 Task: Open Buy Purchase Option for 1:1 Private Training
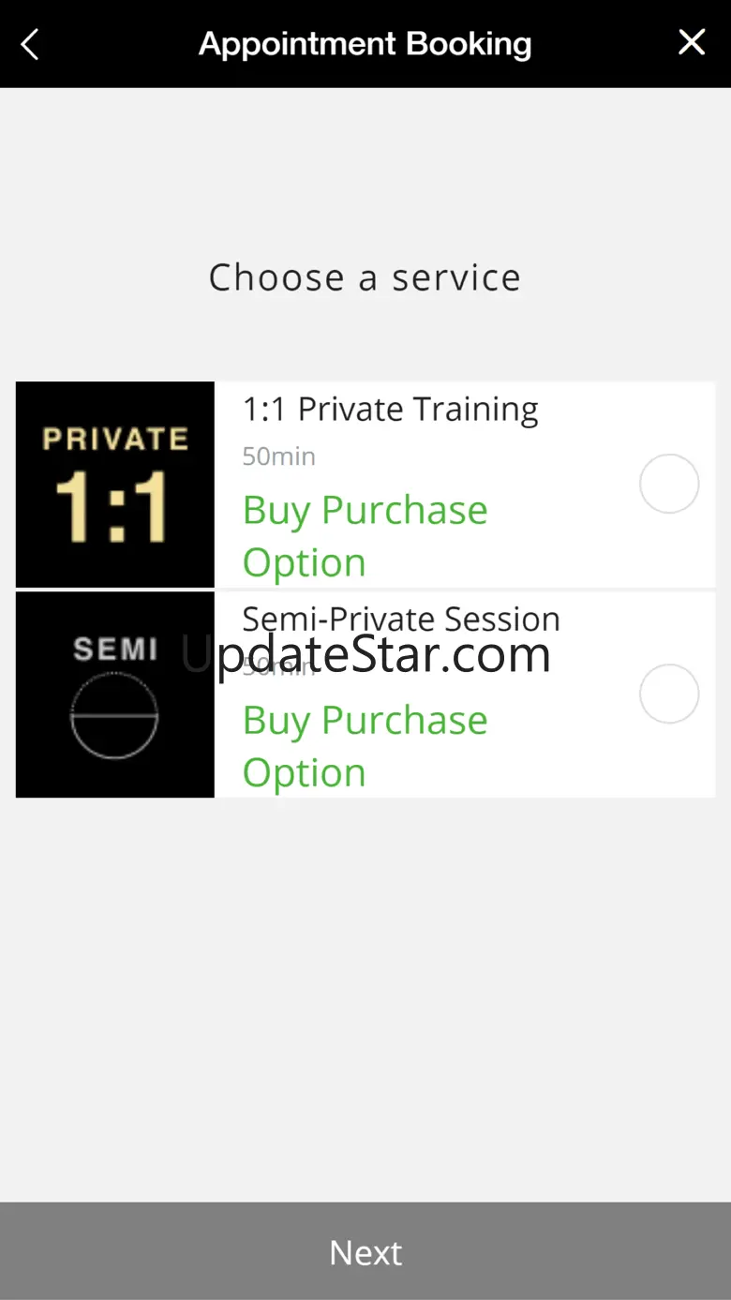(365, 536)
